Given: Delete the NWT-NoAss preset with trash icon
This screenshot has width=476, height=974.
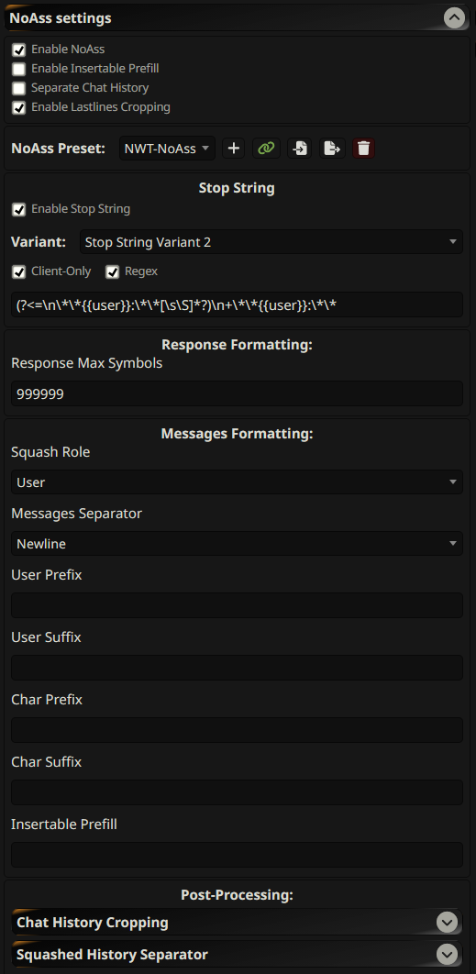Looking at the screenshot, I should (x=364, y=149).
